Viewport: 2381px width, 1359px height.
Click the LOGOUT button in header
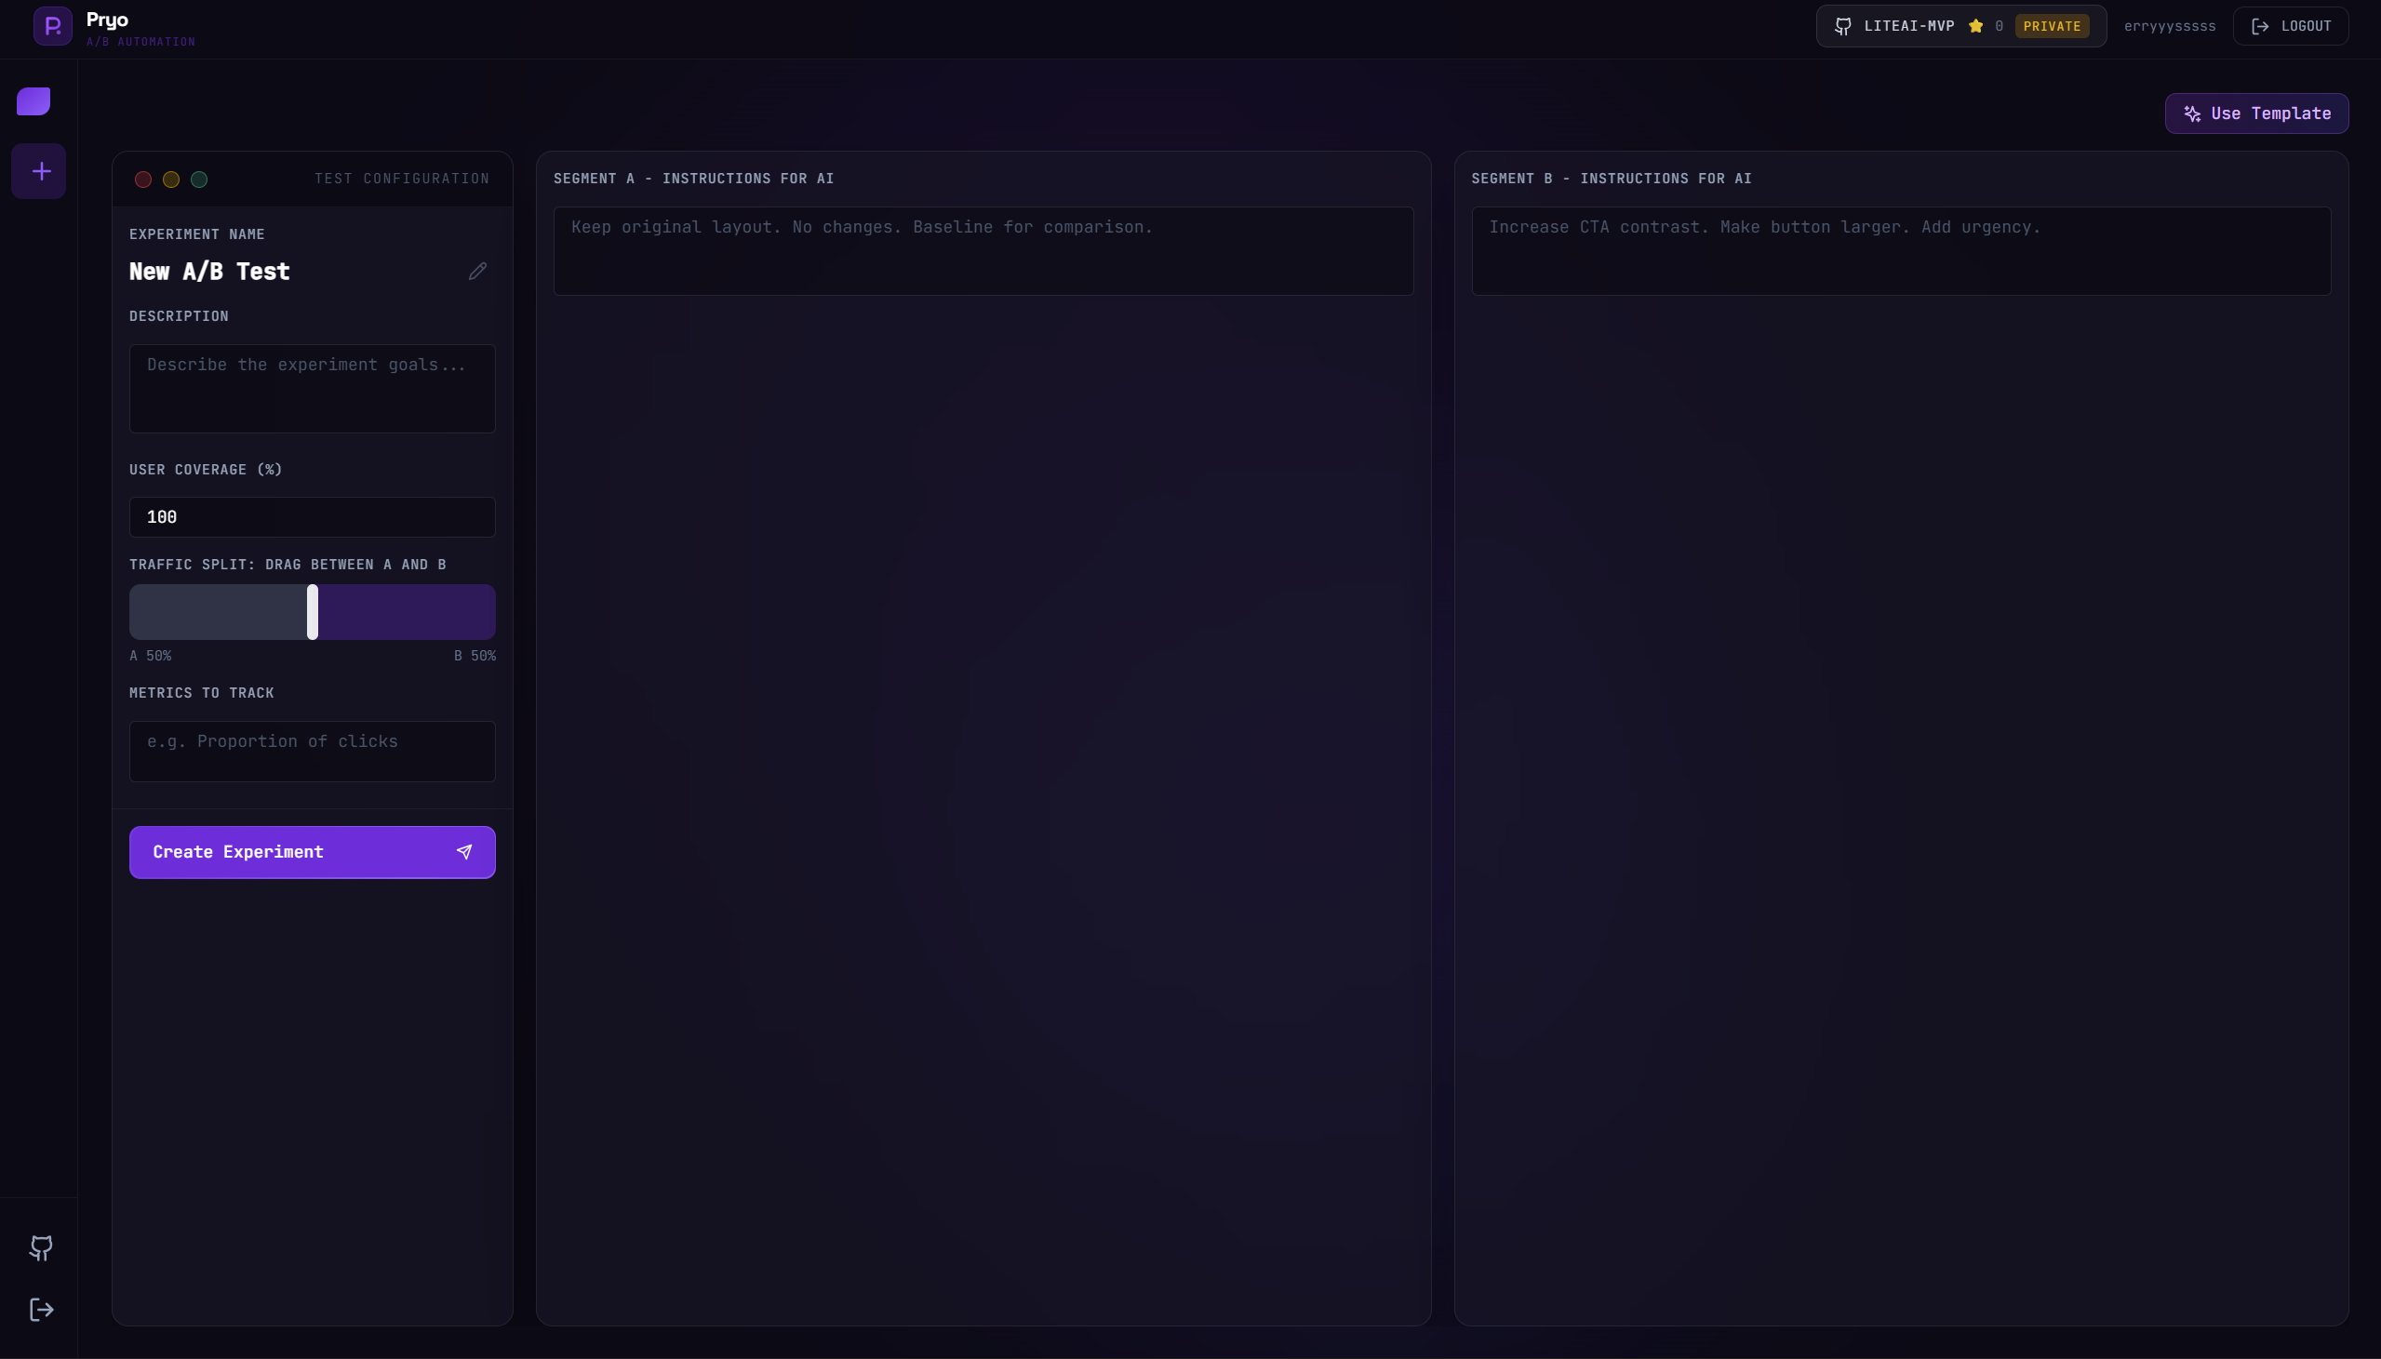coord(2291,26)
